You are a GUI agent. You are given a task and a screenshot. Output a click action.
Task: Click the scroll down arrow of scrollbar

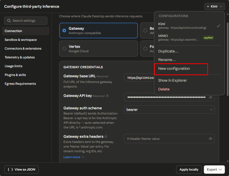click(x=227, y=161)
